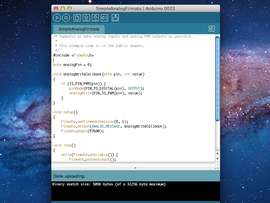Click the comment 'This example code is in the public domain.'

[102, 46]
